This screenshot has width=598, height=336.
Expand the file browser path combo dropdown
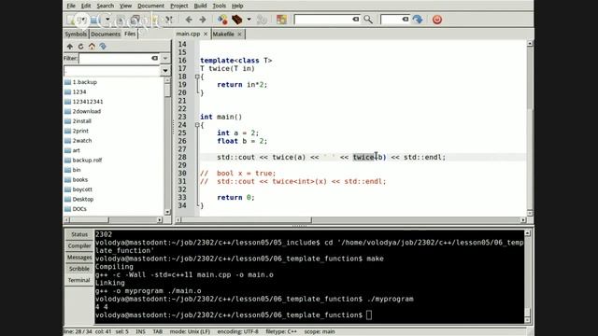165,71
